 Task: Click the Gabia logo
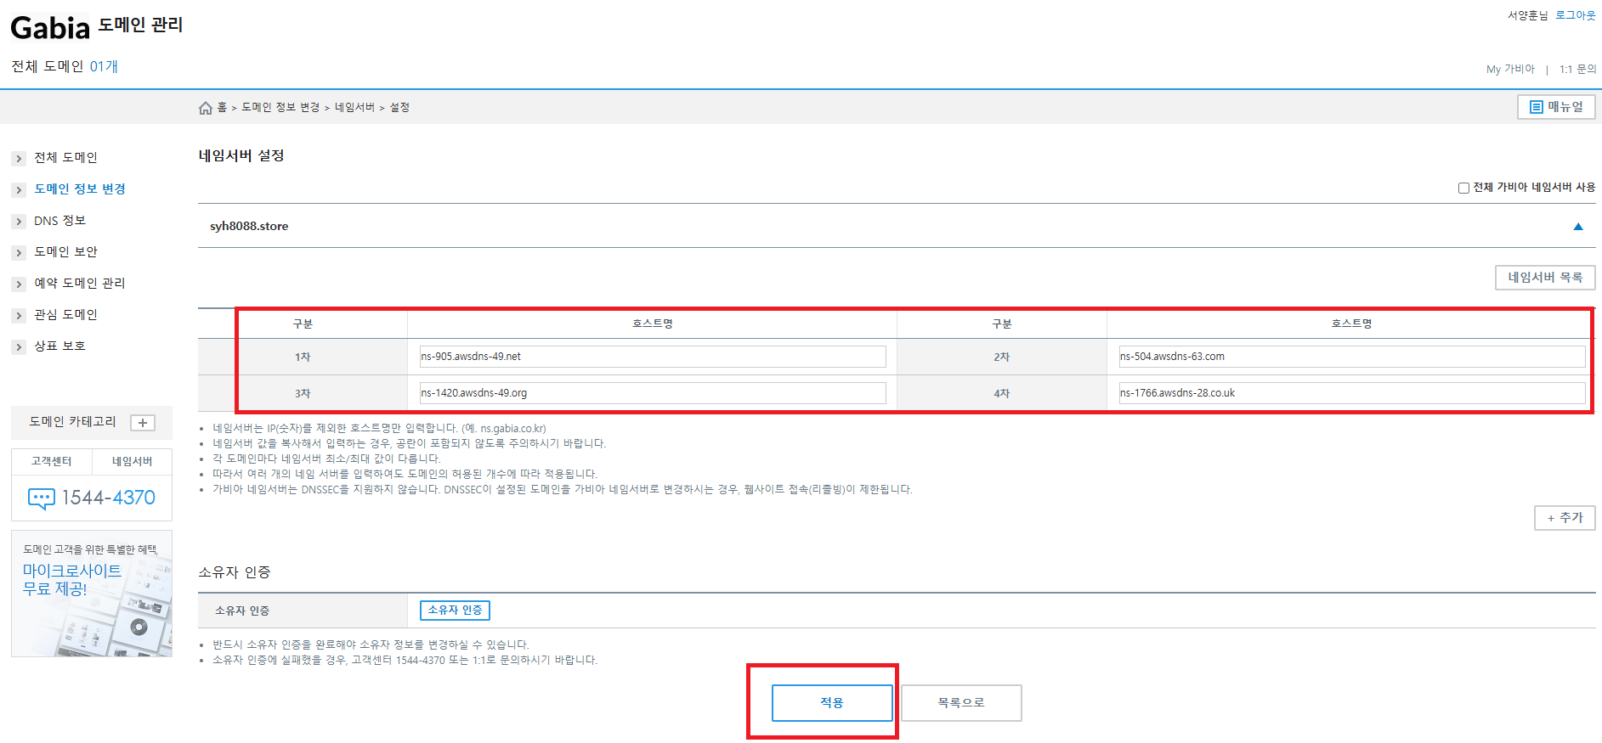(50, 28)
